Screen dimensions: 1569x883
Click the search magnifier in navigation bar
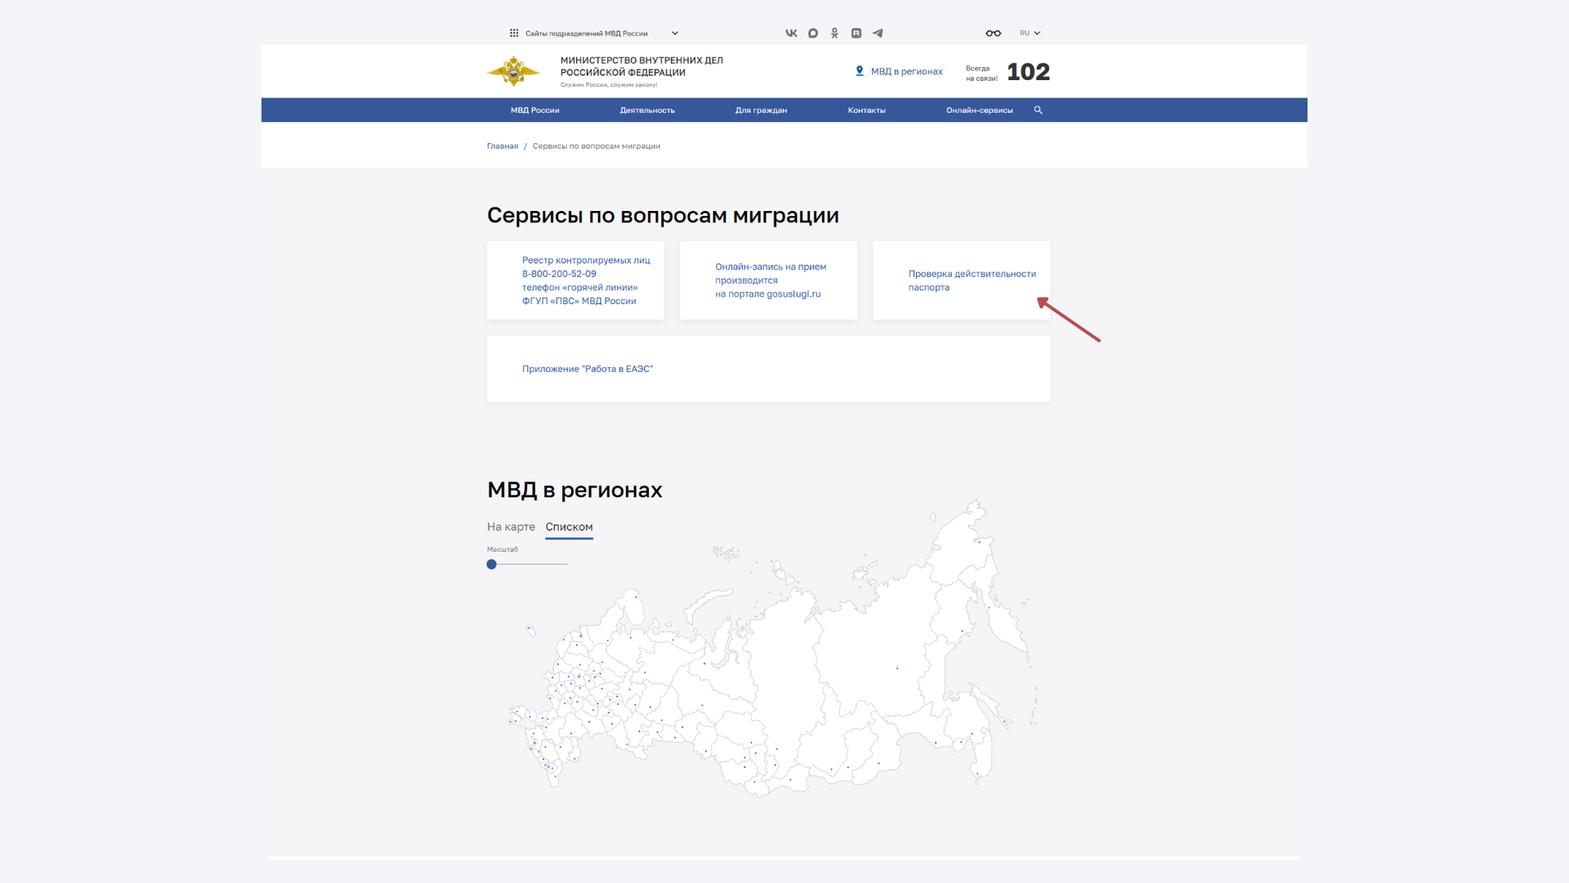click(1038, 110)
